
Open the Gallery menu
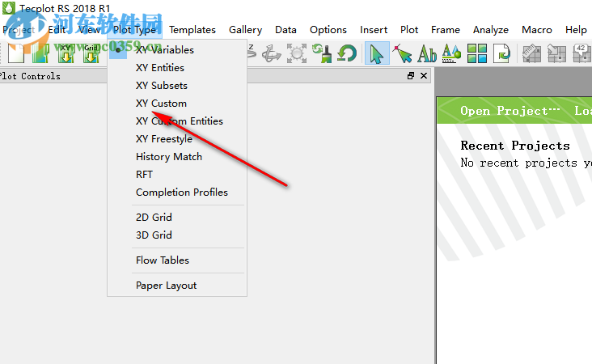(245, 30)
